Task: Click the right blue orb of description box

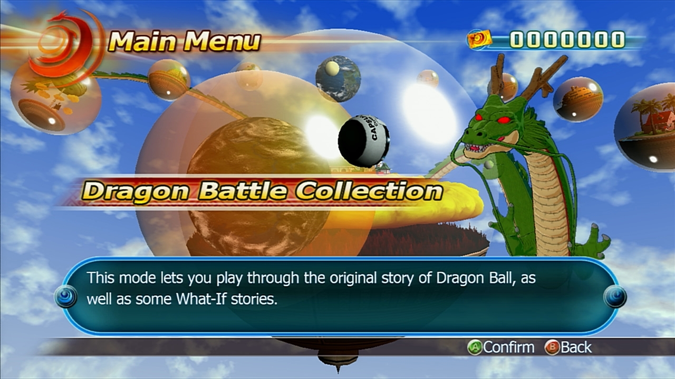Action: click(x=615, y=296)
